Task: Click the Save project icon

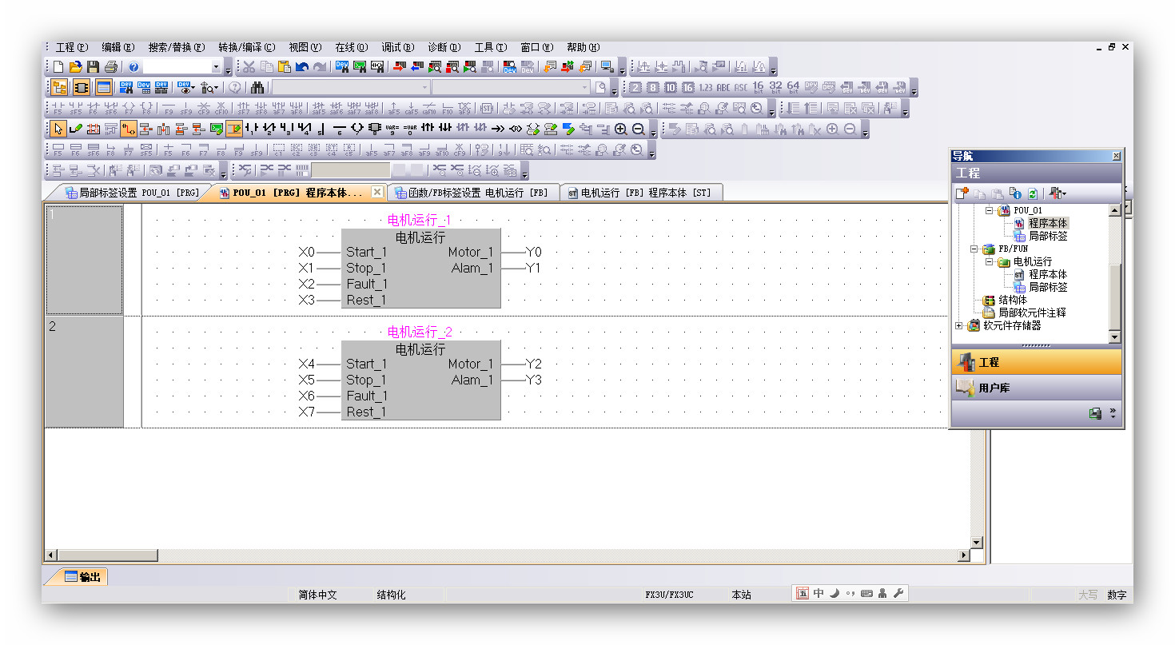Action: pyautogui.click(x=94, y=67)
